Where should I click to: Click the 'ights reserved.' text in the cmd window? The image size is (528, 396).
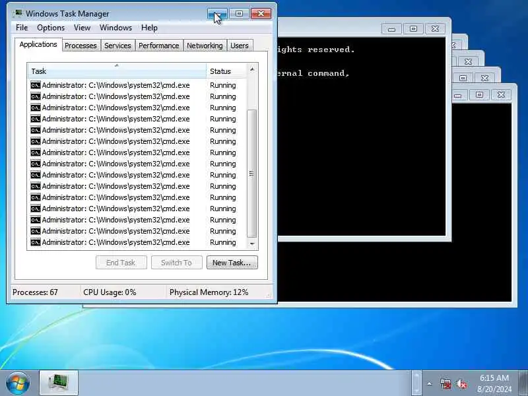pos(316,49)
